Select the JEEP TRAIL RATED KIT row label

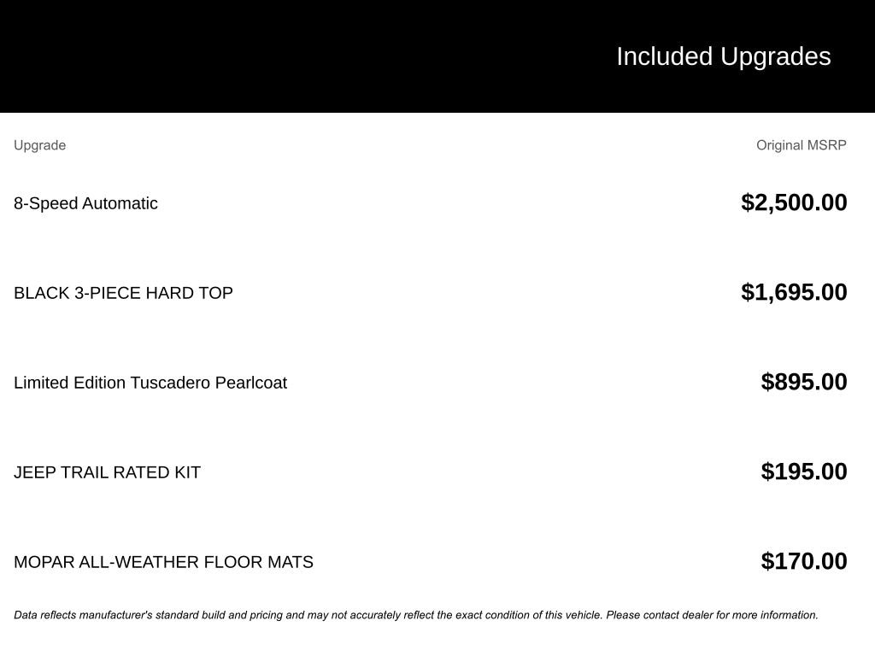coord(107,472)
